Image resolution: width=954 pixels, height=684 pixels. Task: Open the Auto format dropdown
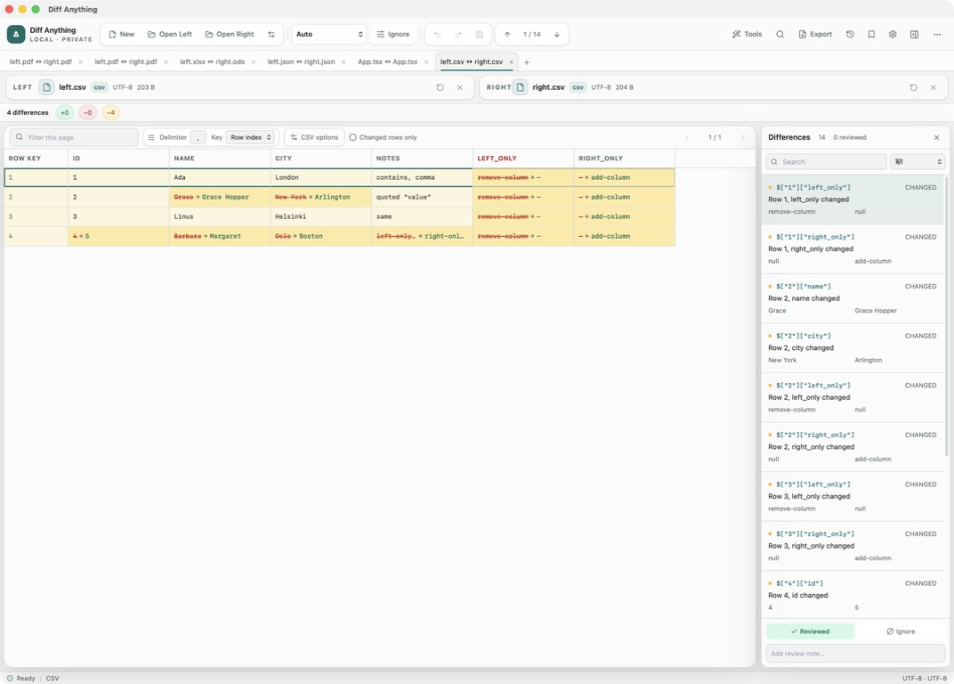click(x=328, y=34)
